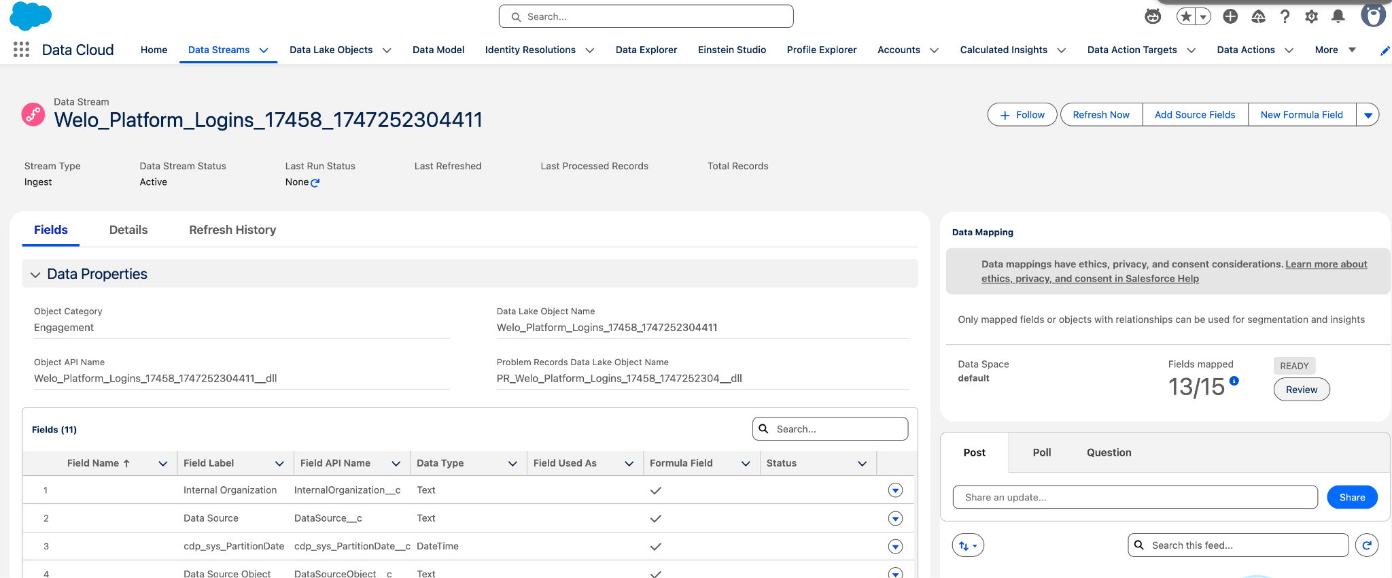Click the notifications bell icon
The width and height of the screenshot is (1392, 578).
[x=1338, y=16]
